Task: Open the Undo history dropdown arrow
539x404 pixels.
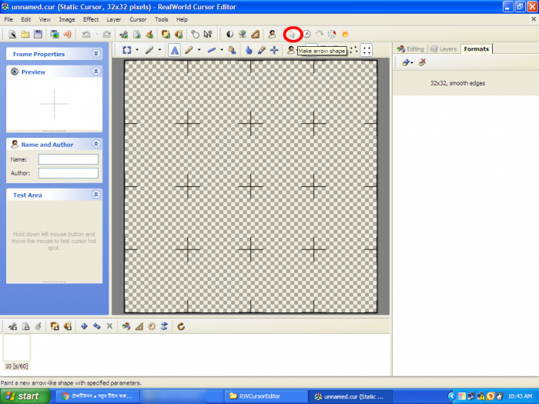Action: point(96,35)
